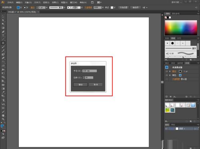The height and width of the screenshot is (149, 200).
Task: Select the Blob Brush tool
Action: tap(3, 54)
